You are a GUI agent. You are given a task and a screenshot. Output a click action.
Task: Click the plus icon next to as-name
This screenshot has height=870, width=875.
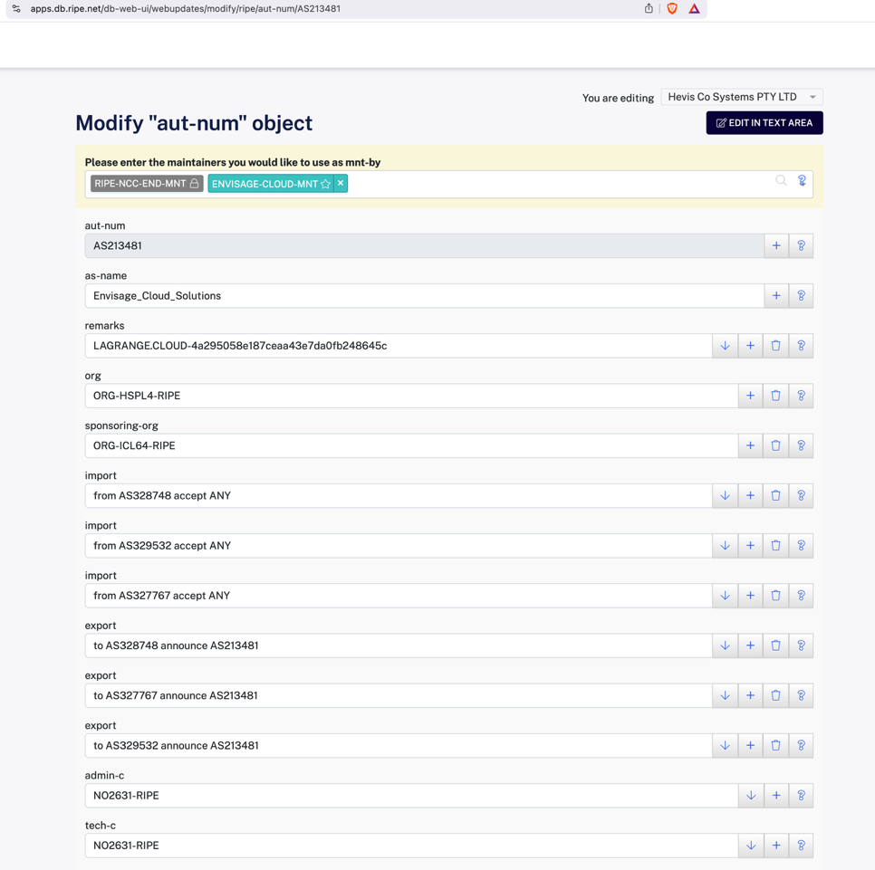[776, 296]
